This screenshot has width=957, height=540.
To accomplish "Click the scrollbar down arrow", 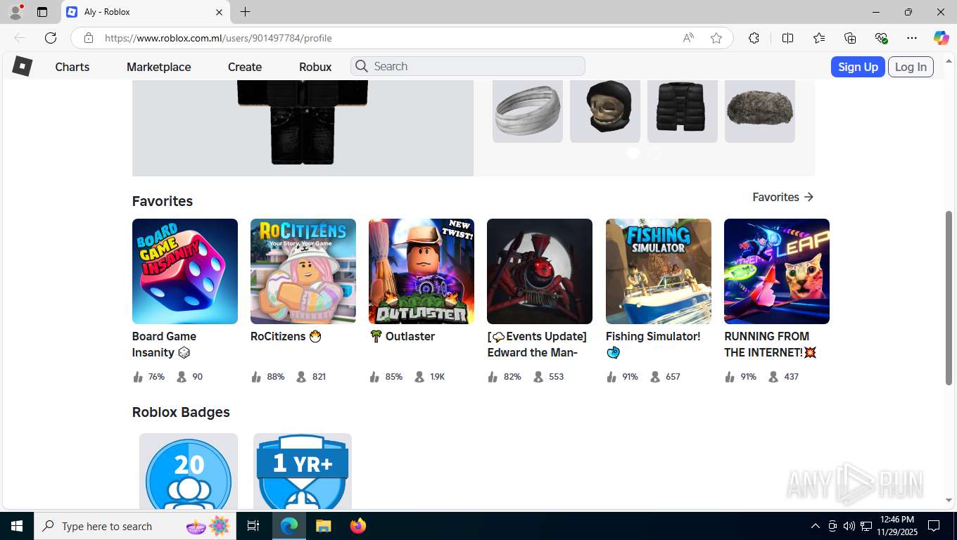I will coord(949,500).
